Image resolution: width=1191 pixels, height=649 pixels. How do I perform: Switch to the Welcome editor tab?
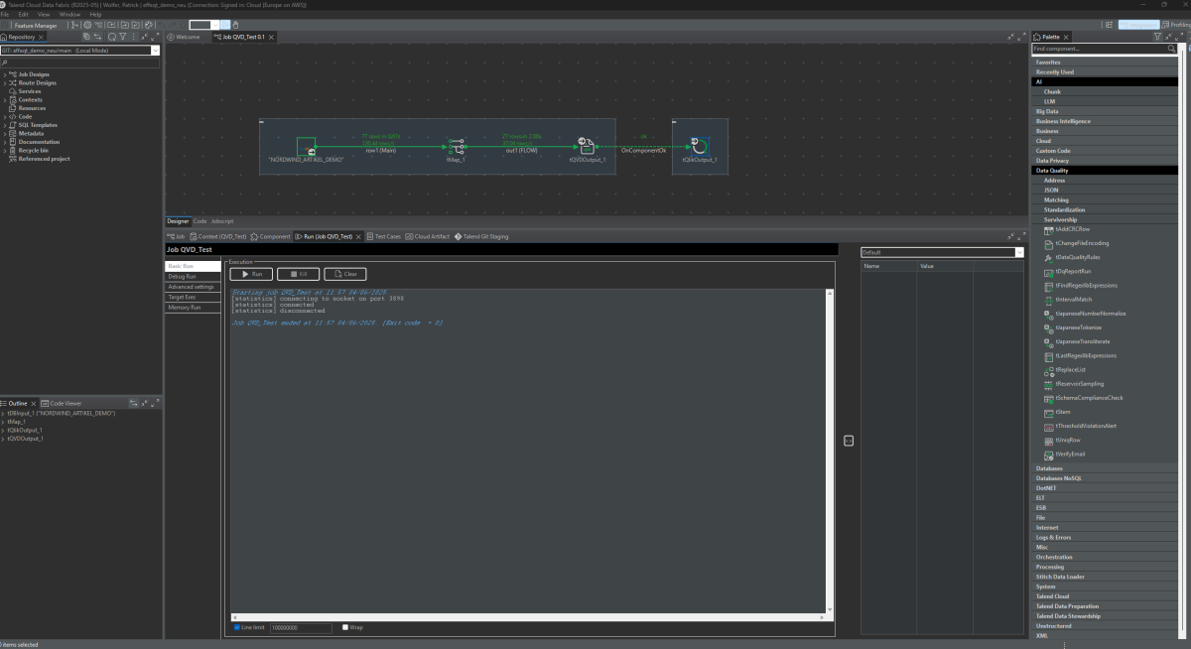185,37
